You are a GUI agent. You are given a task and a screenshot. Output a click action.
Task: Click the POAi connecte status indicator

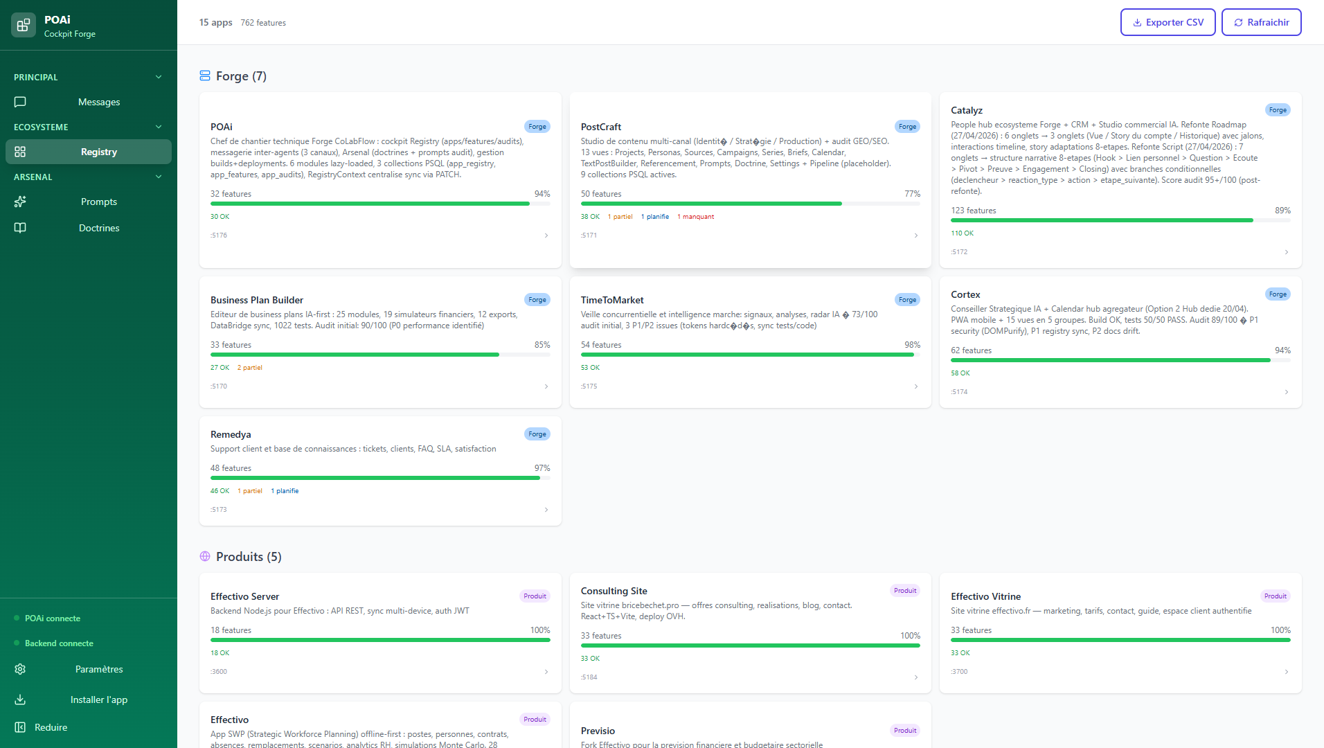47,618
